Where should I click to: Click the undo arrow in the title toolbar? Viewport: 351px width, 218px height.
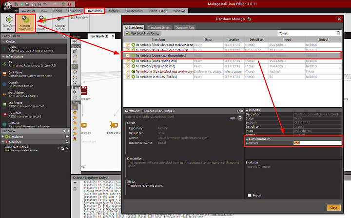tap(45, 4)
